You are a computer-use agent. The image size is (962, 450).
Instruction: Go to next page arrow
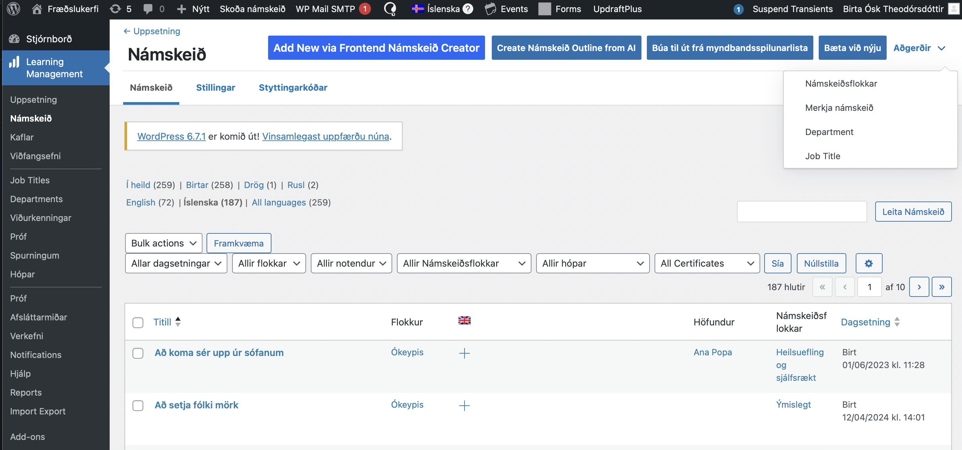919,287
